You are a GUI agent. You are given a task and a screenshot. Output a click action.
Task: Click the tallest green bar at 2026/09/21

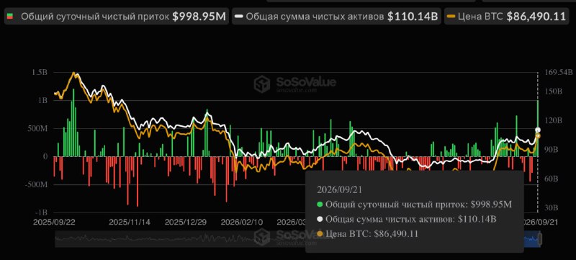[538, 128]
